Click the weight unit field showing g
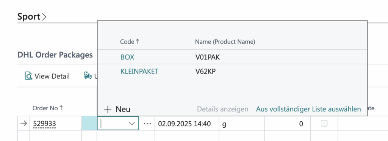388x141 pixels. pyautogui.click(x=242, y=124)
